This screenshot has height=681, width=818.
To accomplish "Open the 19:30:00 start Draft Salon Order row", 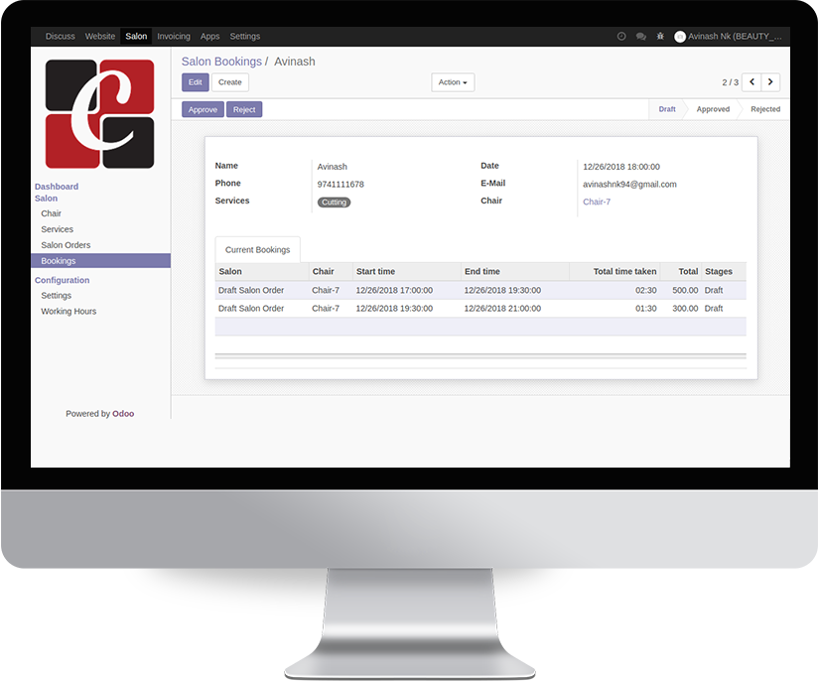I will pos(480,309).
